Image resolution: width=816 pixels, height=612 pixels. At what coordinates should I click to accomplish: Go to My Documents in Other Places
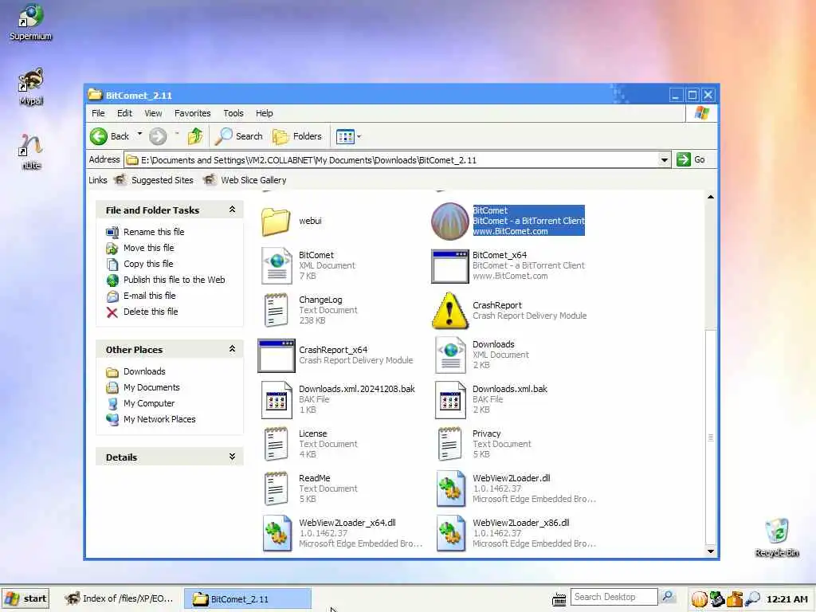pyautogui.click(x=143, y=388)
